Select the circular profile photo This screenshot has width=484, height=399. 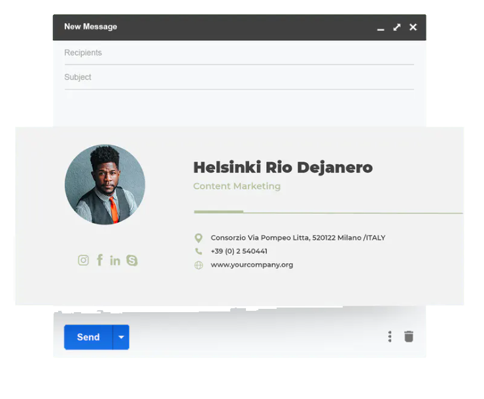coord(105,185)
